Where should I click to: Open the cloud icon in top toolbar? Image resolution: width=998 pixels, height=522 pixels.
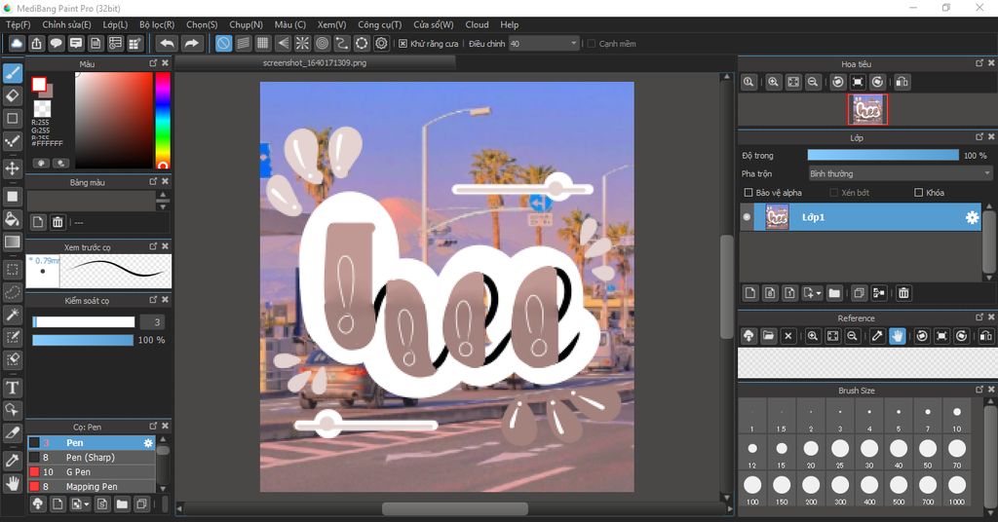[x=17, y=43]
